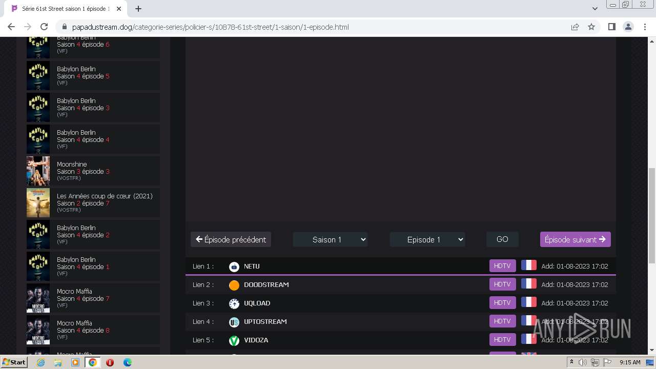The width and height of the screenshot is (656, 369).
Task: Reload the current page
Action: pos(44,27)
